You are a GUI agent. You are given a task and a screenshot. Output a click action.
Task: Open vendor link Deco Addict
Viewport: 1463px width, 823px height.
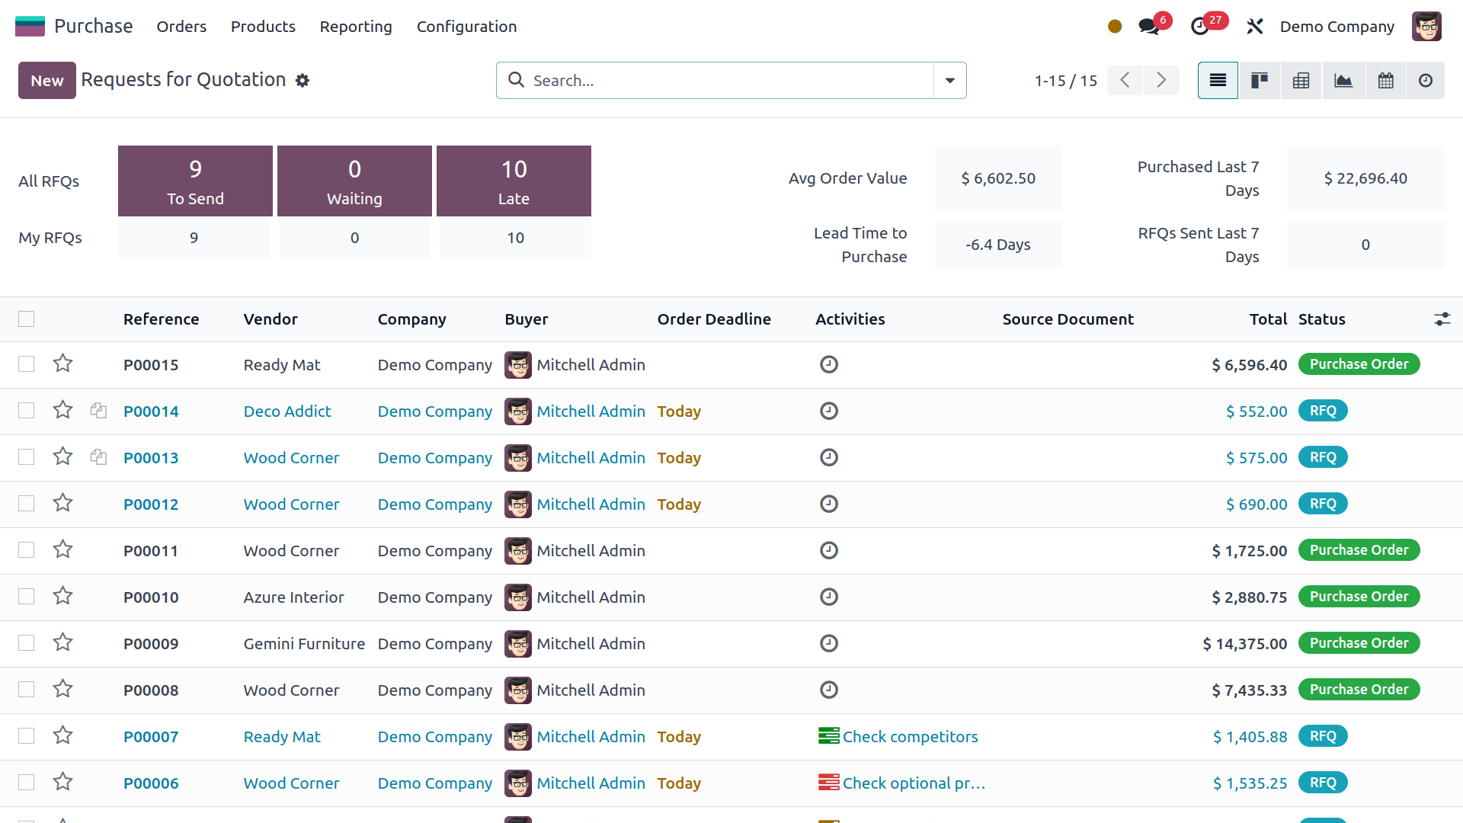click(287, 411)
